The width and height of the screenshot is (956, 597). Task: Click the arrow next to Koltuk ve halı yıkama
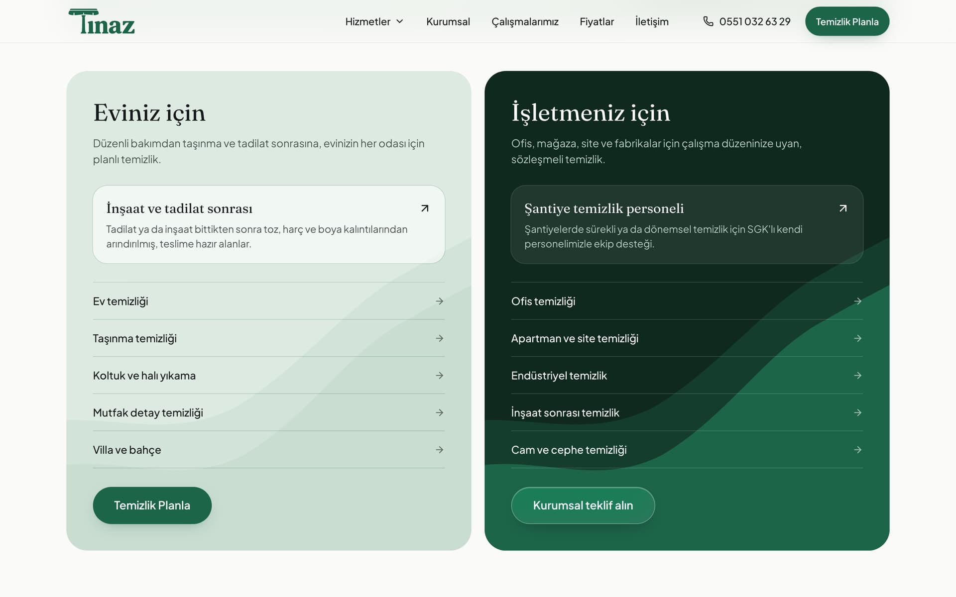[439, 376]
